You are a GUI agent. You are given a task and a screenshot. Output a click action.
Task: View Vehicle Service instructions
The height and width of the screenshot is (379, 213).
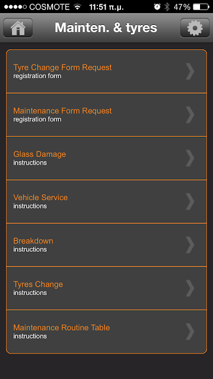(106, 201)
